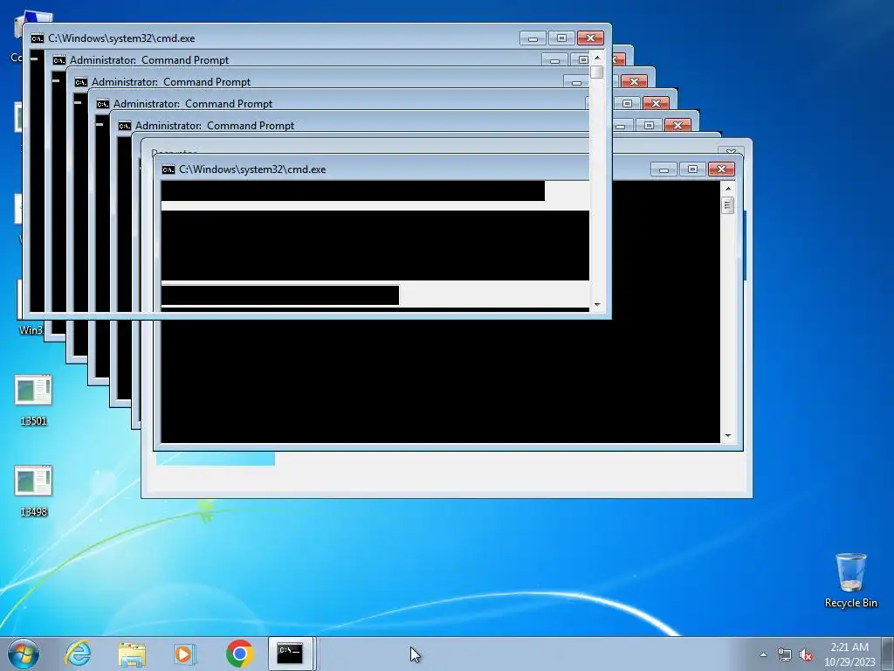Click scroll-down arrow in foreground cmd.exe window
The height and width of the screenshot is (671, 894).
click(597, 305)
